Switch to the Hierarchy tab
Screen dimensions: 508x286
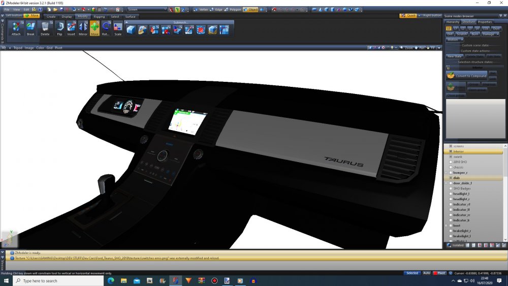click(453, 22)
